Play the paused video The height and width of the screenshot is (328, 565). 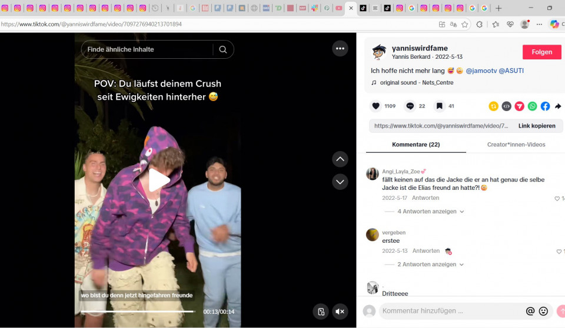click(158, 180)
